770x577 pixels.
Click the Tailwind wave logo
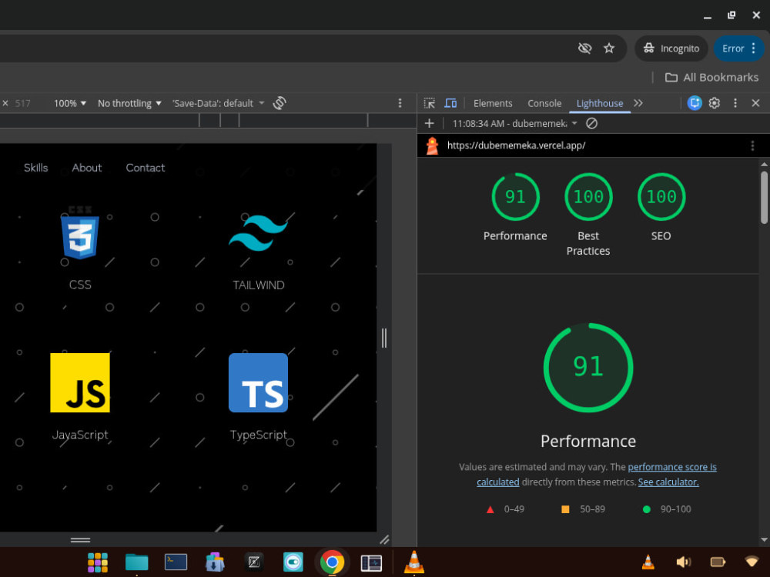[x=258, y=232]
